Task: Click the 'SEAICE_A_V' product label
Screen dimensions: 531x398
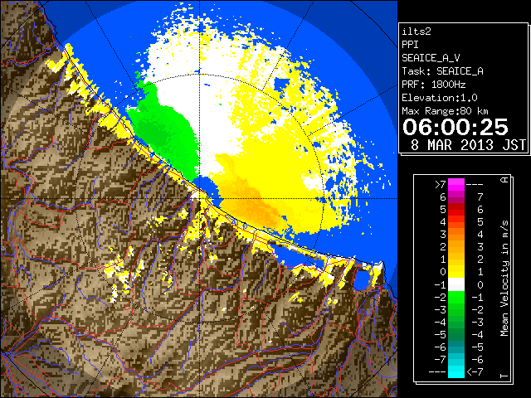Action: click(431, 58)
